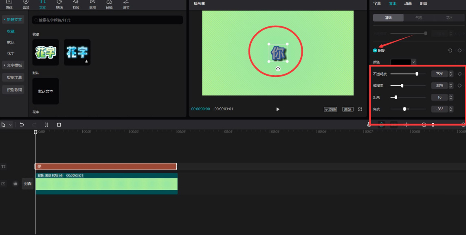This screenshot has height=235, width=466.
Task: Reset shadow settings with the reset icon
Action: click(450, 50)
